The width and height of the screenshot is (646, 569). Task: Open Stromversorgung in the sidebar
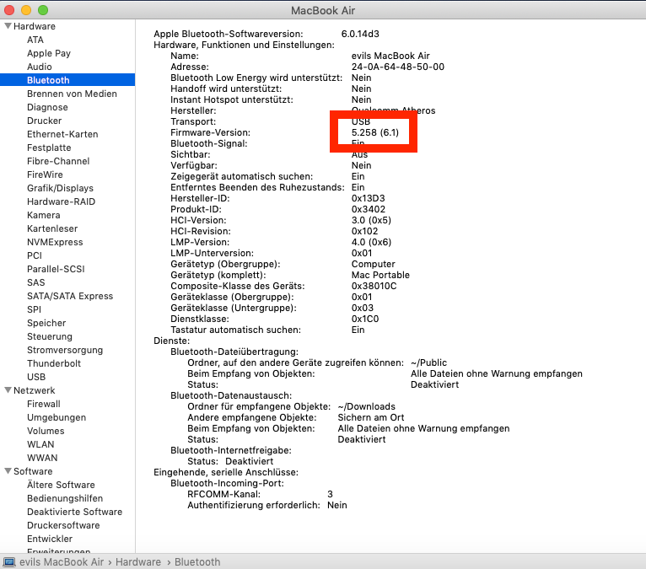coord(65,350)
